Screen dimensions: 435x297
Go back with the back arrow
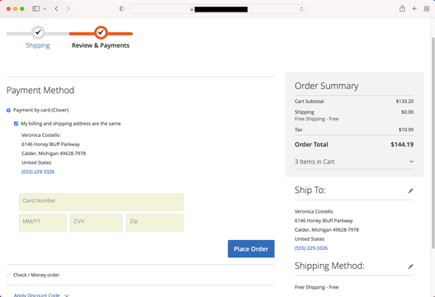[x=56, y=8]
